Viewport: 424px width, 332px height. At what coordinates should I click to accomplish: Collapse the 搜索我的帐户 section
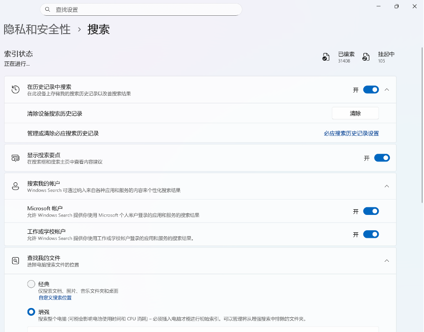pyautogui.click(x=387, y=186)
